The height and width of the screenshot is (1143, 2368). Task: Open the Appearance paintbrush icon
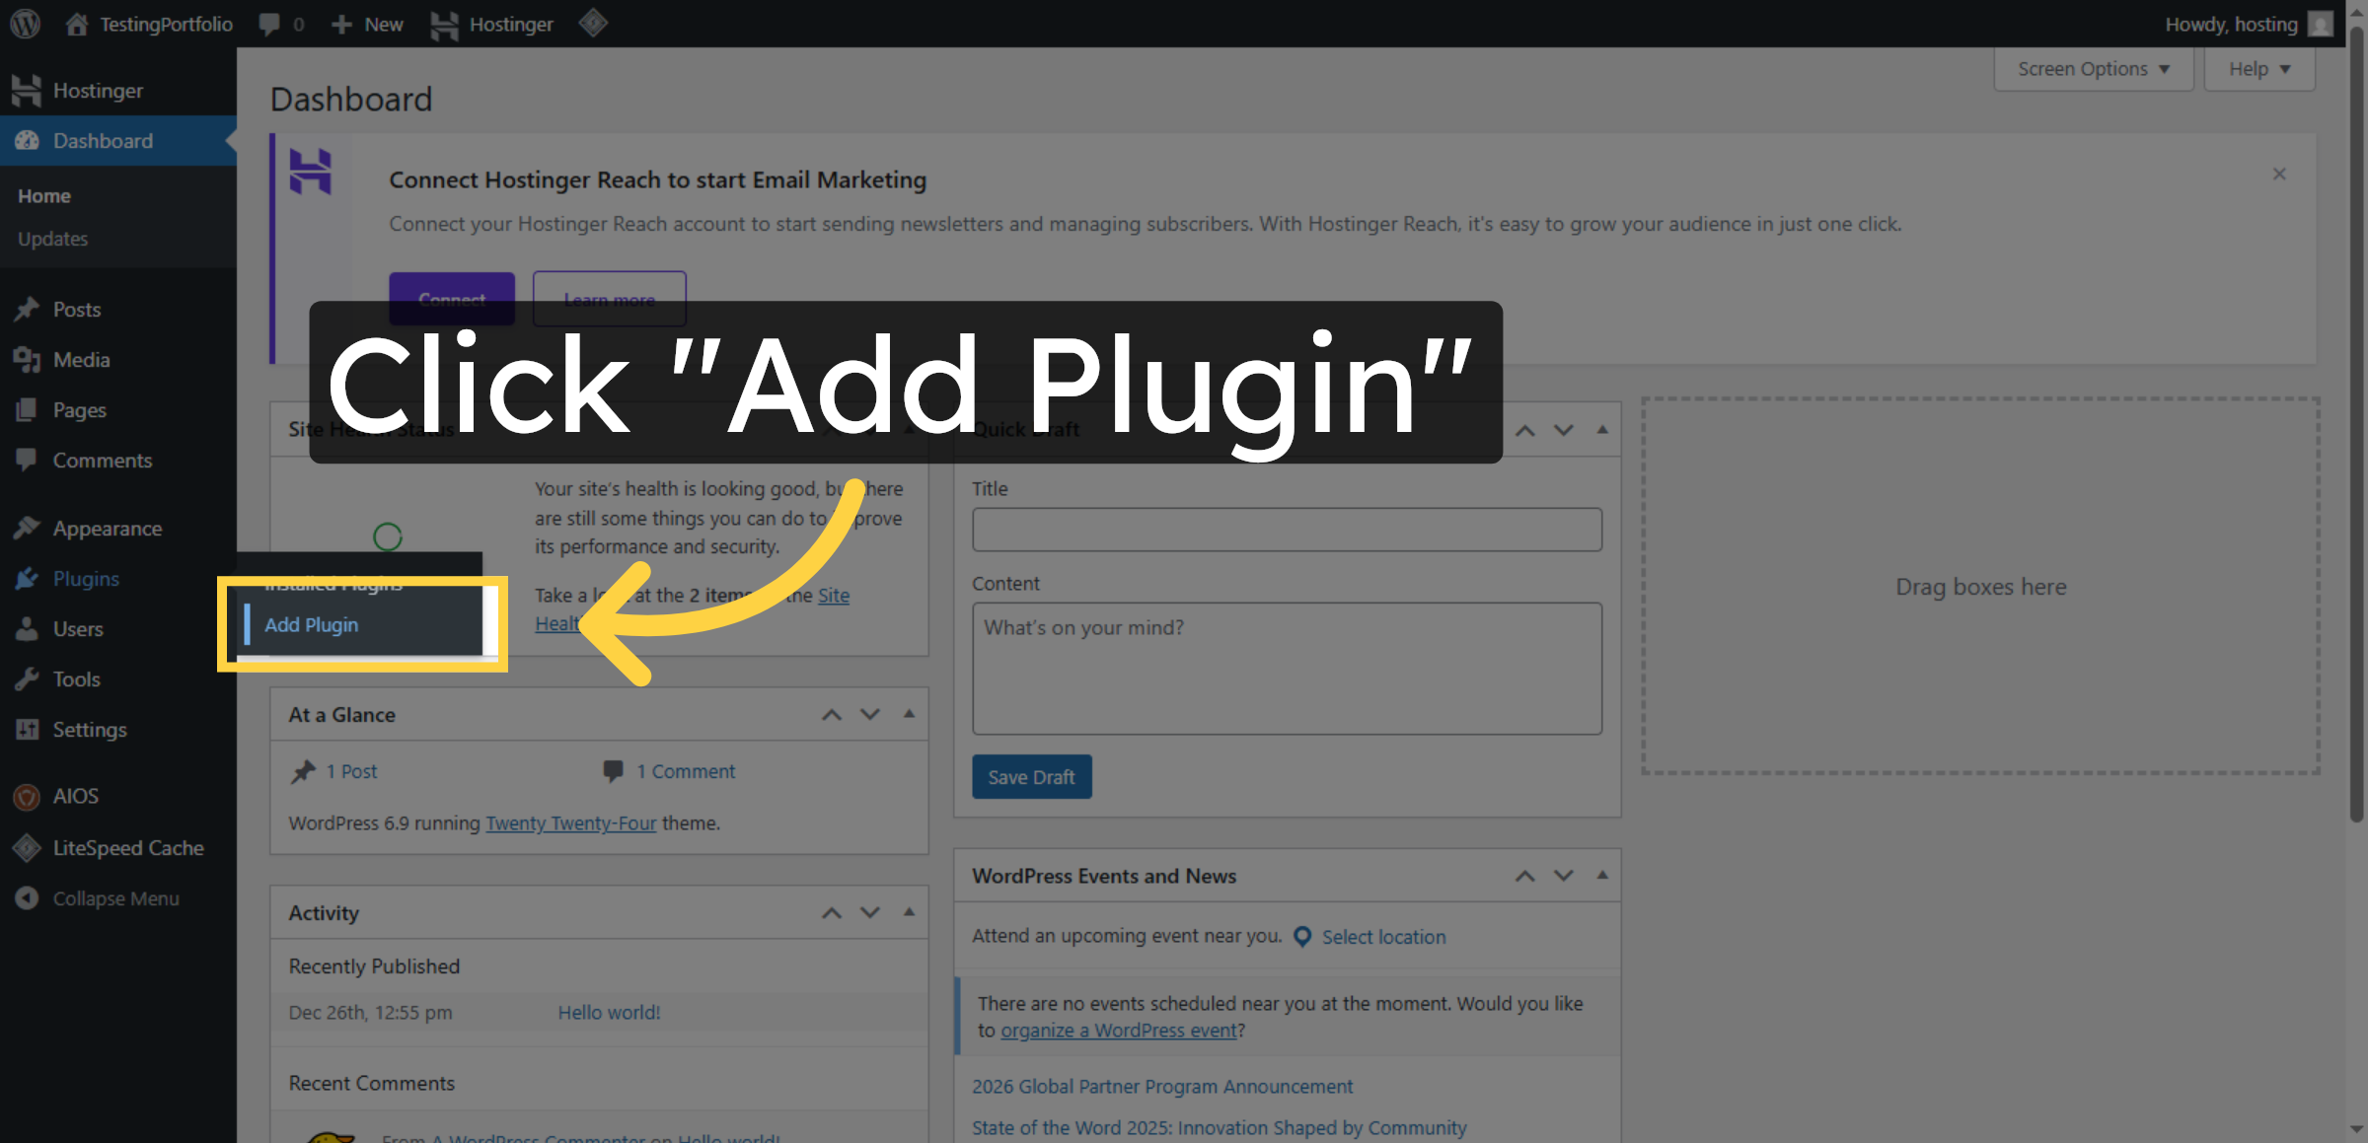click(27, 528)
